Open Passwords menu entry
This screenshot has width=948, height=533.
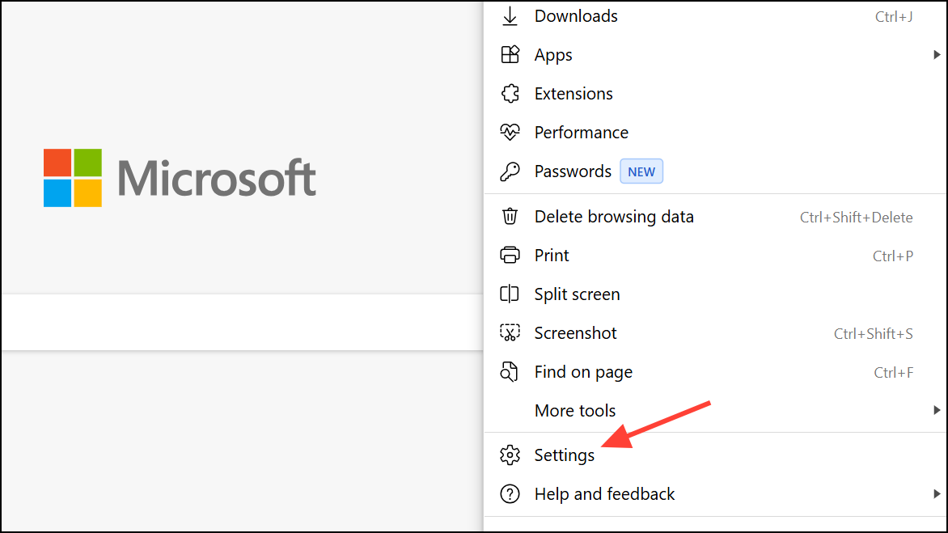coord(715,171)
